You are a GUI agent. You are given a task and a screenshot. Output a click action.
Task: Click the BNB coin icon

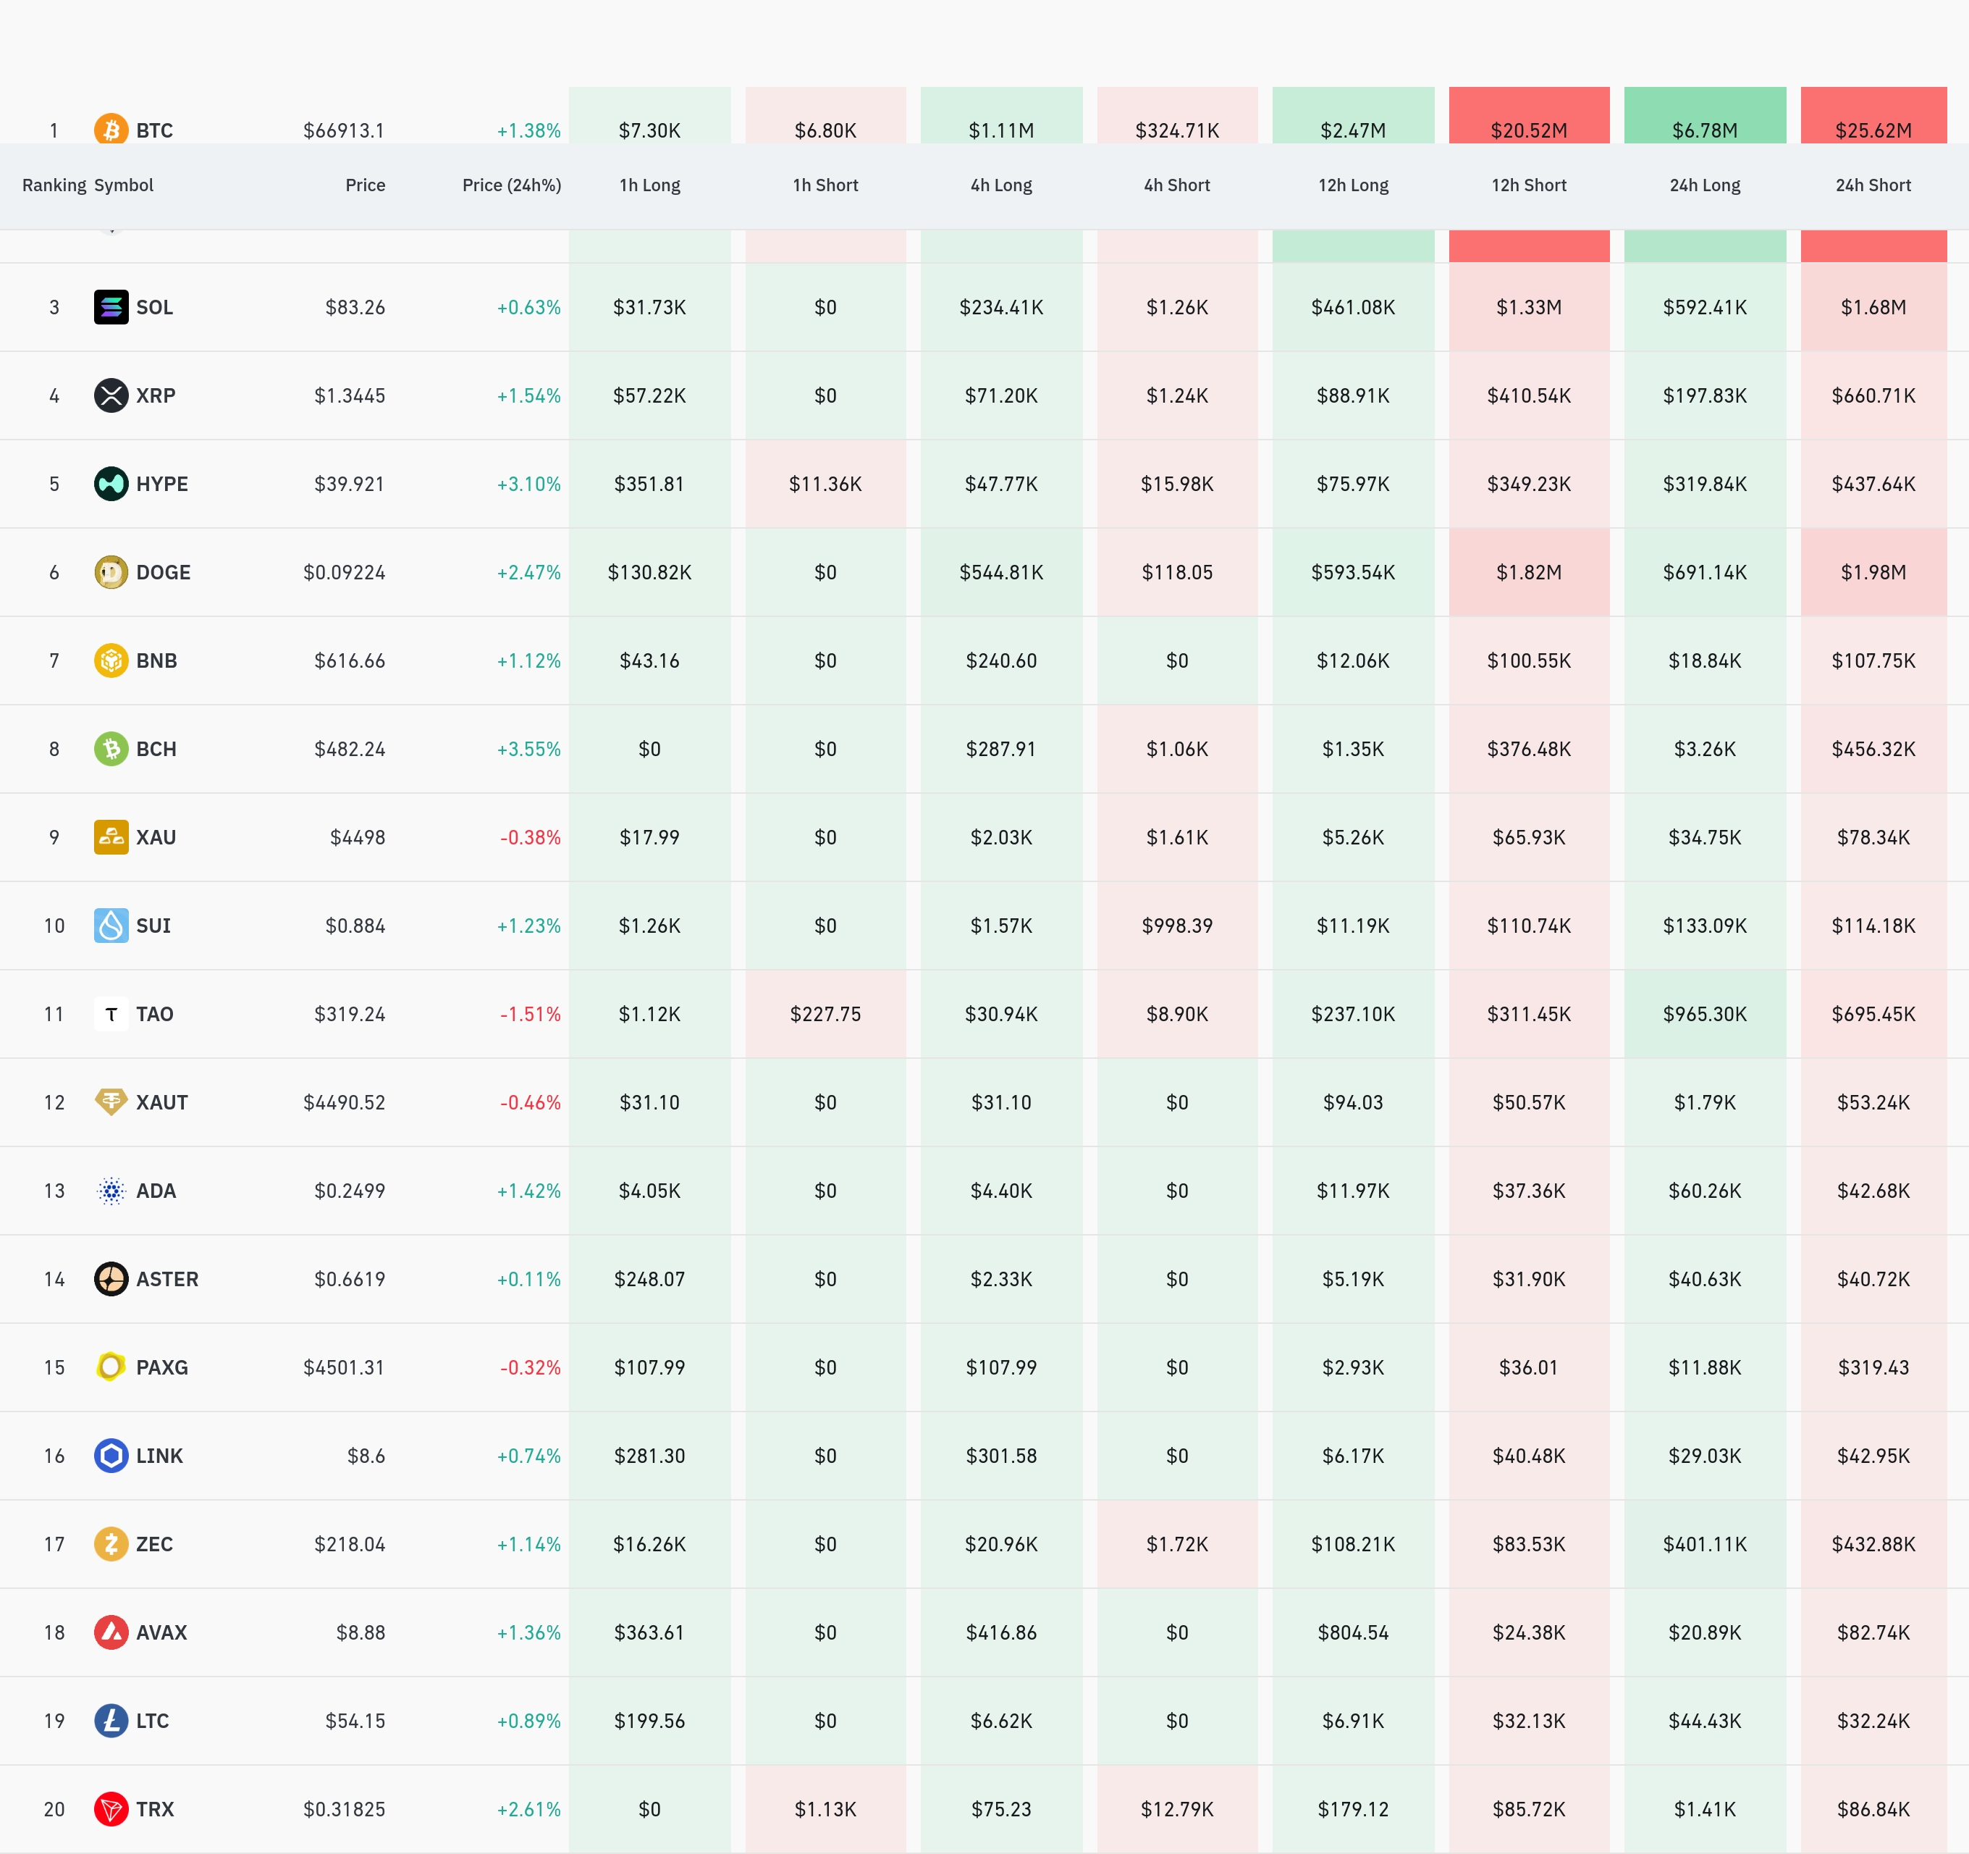111,660
